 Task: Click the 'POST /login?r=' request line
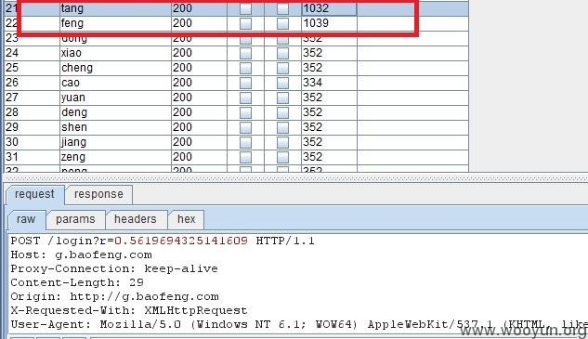click(163, 241)
